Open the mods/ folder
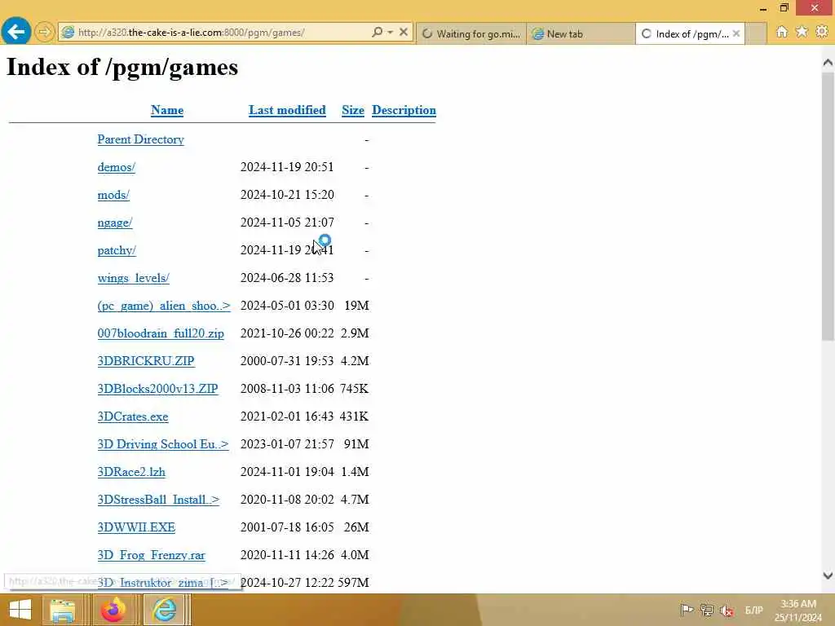The image size is (835, 626). pos(113,195)
